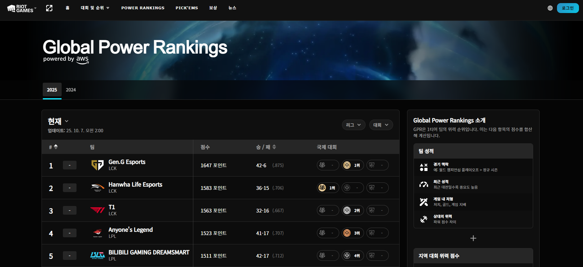583x267 pixels.
Task: Click the 최근 성적 gauge icon
Action: tap(423, 185)
